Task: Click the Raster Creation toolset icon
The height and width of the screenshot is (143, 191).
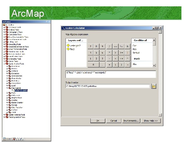Action: 10,103
